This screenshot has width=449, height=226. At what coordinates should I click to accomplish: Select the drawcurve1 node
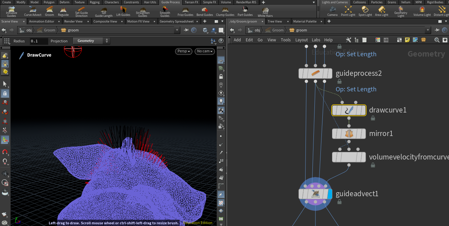click(349, 110)
